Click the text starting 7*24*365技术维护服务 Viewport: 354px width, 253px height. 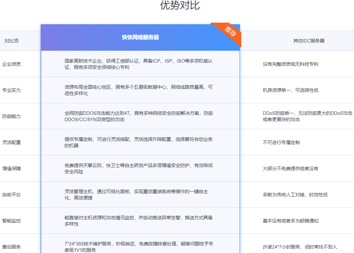click(x=139, y=247)
